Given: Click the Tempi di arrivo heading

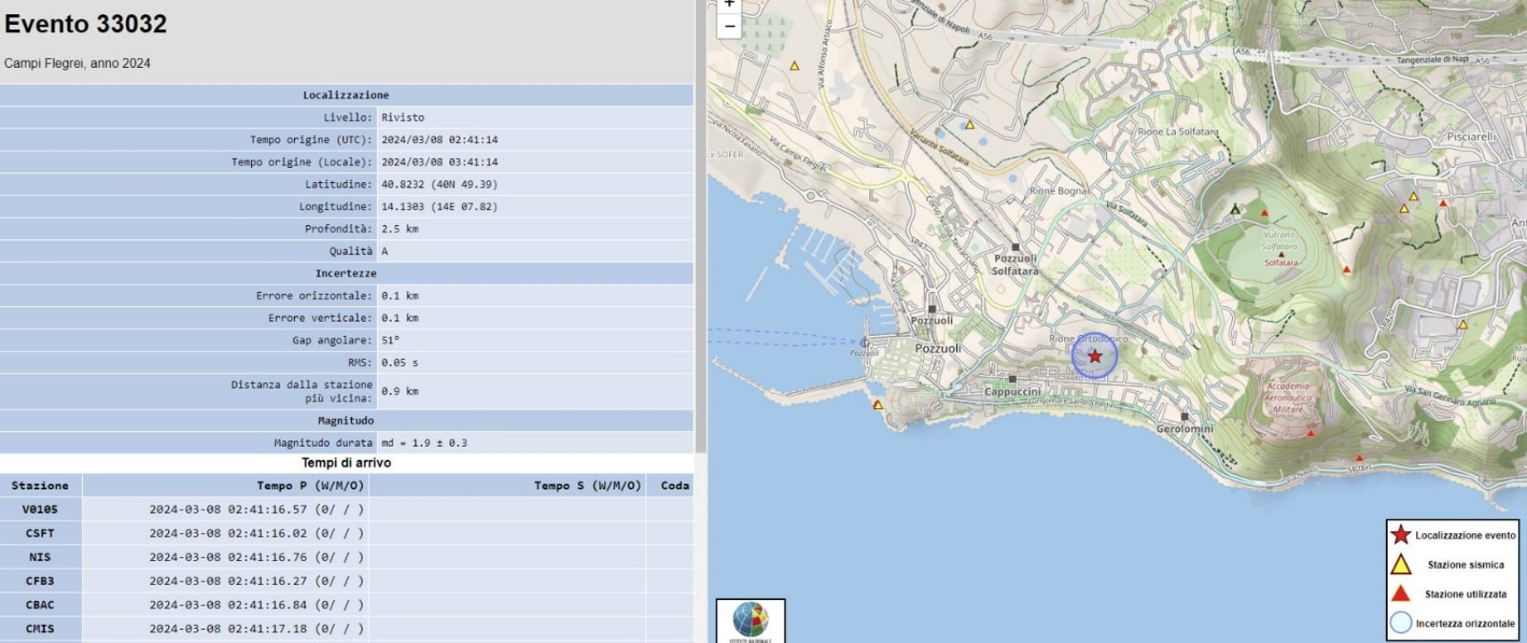Looking at the screenshot, I should (x=346, y=463).
